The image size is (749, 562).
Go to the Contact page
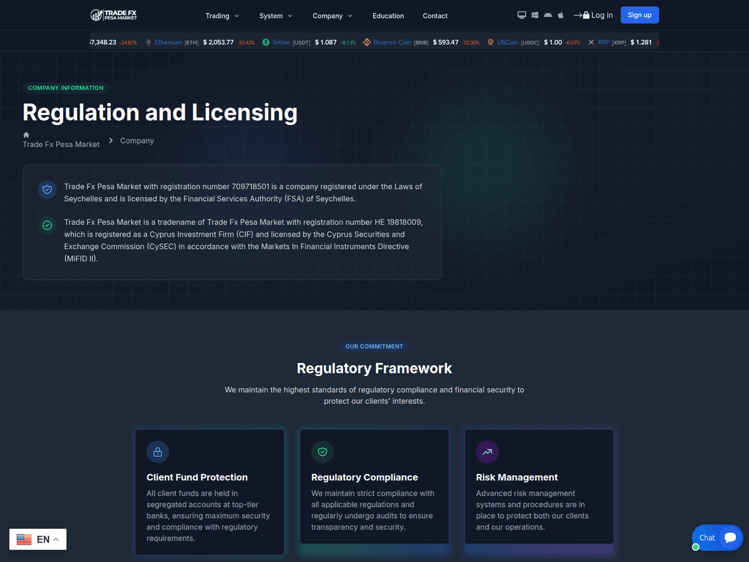pos(435,16)
